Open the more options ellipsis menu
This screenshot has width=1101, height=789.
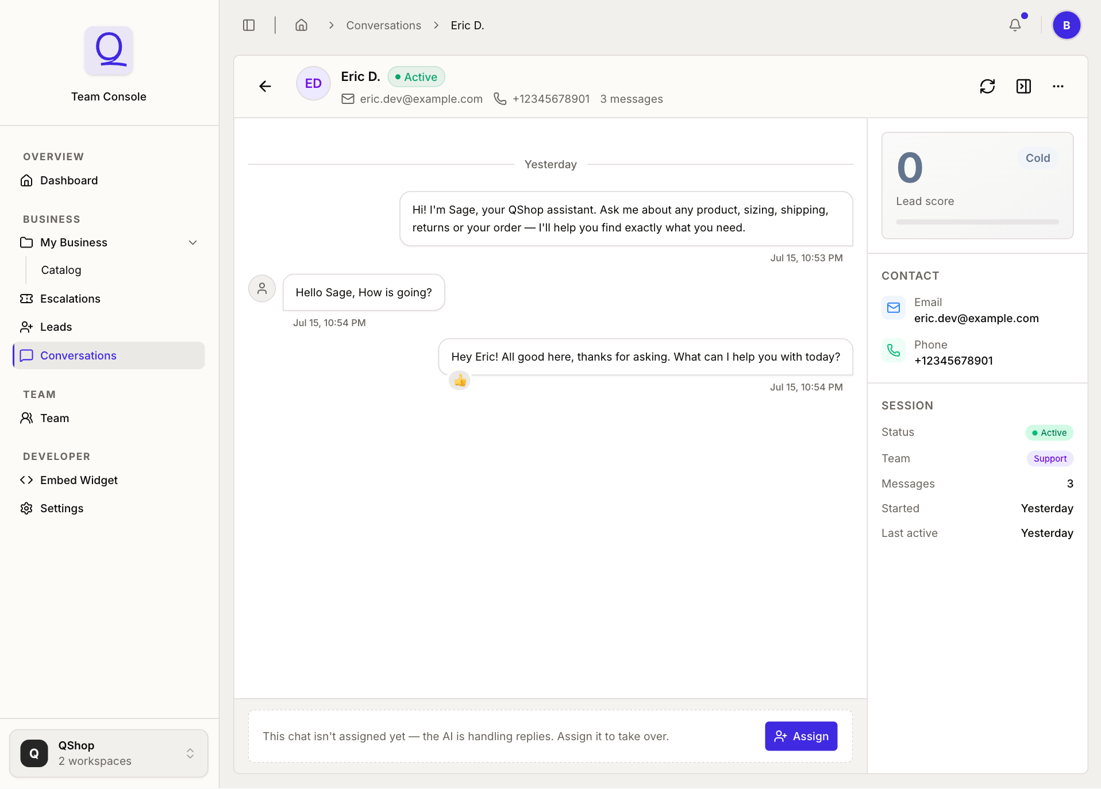pyautogui.click(x=1058, y=86)
